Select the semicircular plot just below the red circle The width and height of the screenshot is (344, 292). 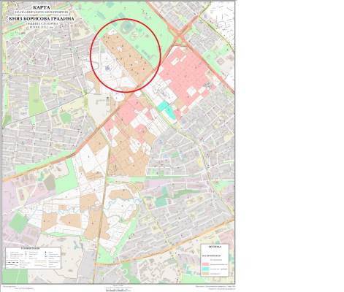tap(120, 97)
